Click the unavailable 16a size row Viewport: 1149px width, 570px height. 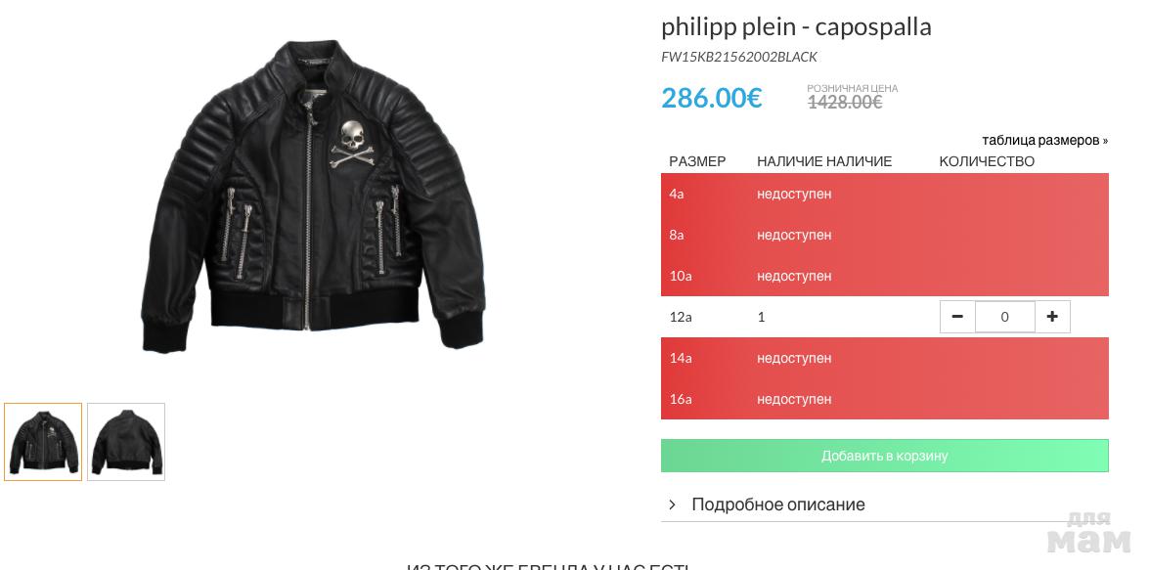click(884, 399)
